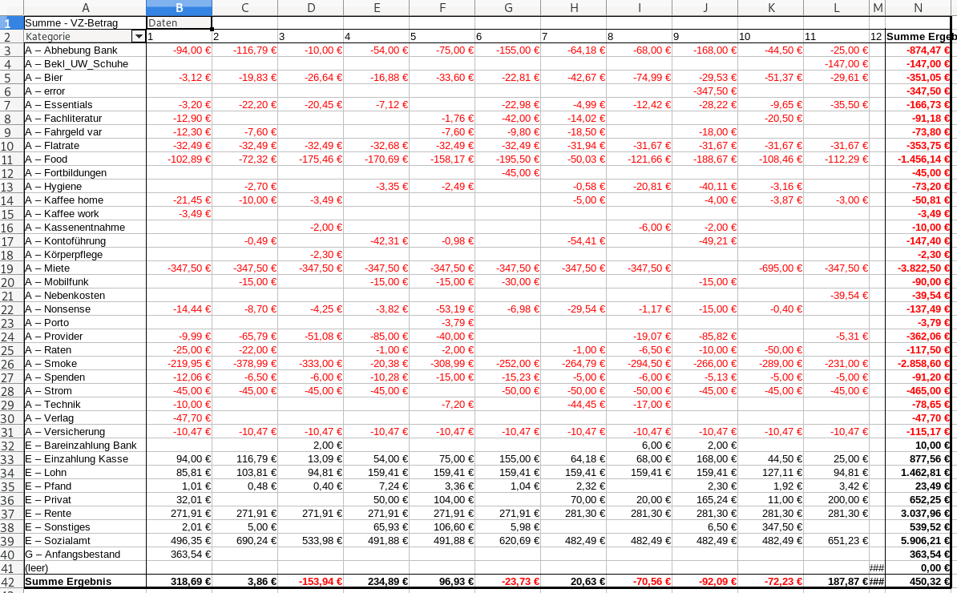The image size is (957, 593).
Task: Open the Kategorie filter dropdown arrow
Action: pyautogui.click(x=139, y=37)
